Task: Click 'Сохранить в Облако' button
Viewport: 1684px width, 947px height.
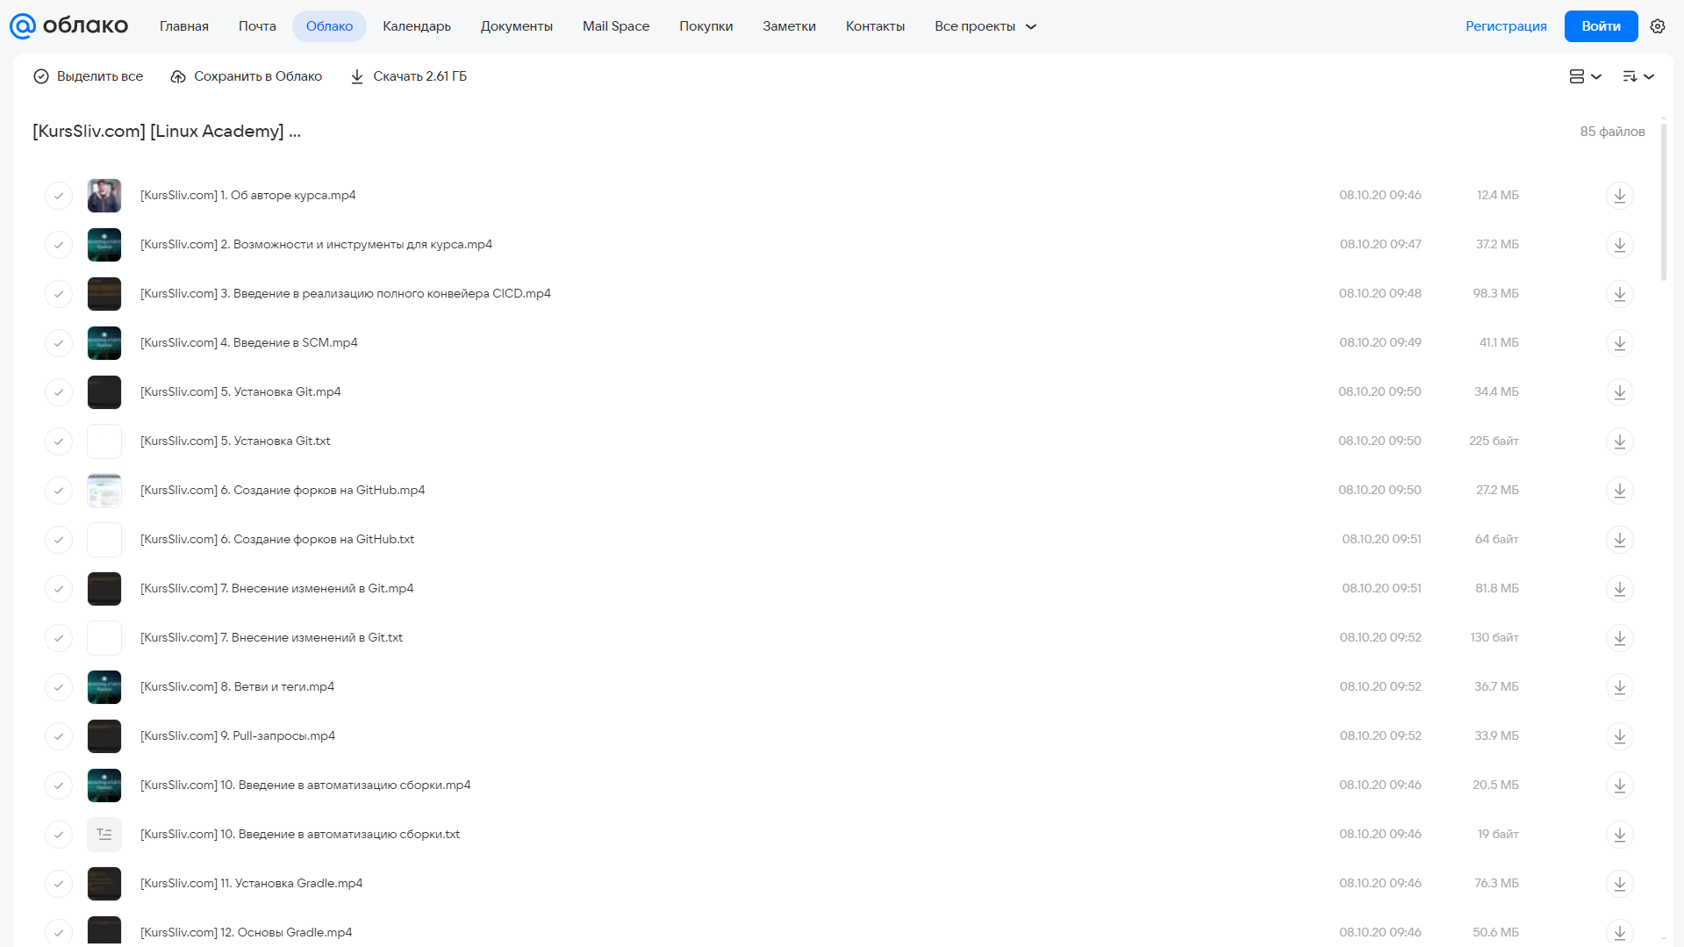Action: pyautogui.click(x=247, y=76)
